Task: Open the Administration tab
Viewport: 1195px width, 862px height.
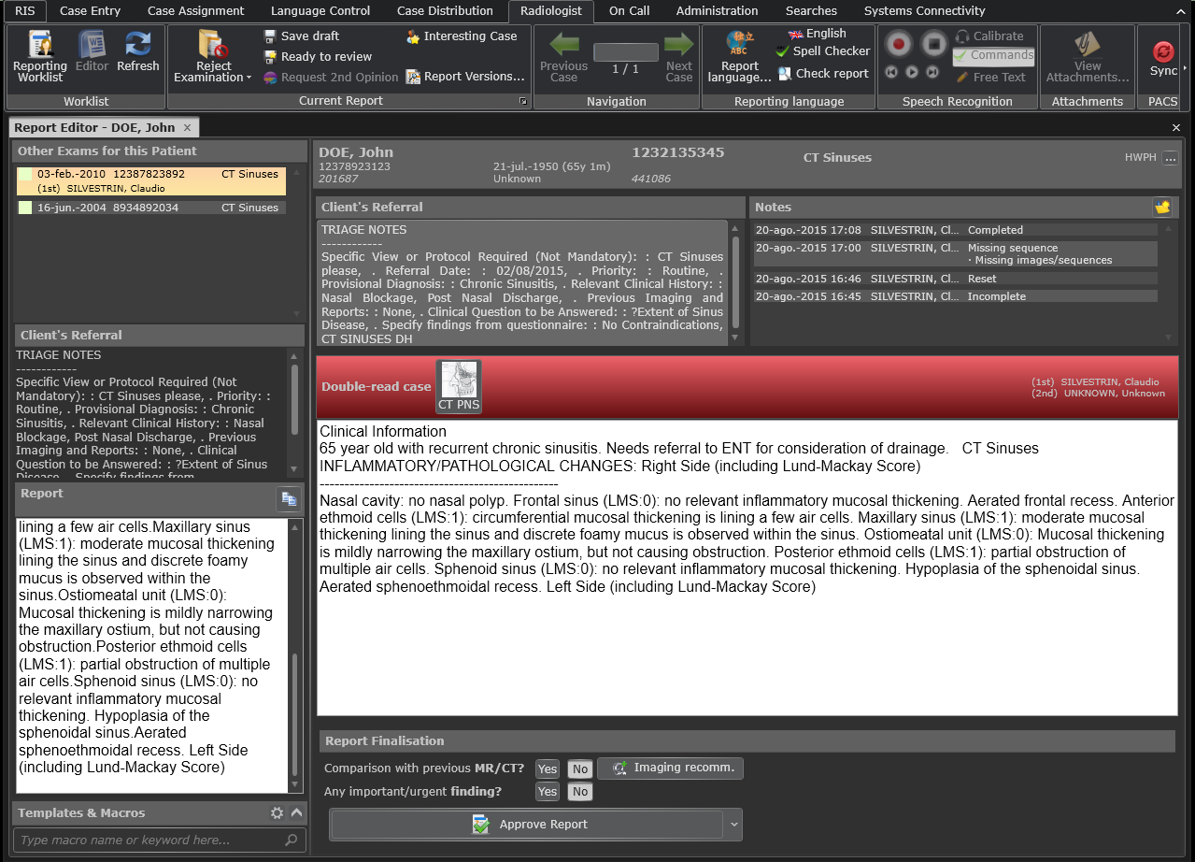Action: pyautogui.click(x=717, y=11)
